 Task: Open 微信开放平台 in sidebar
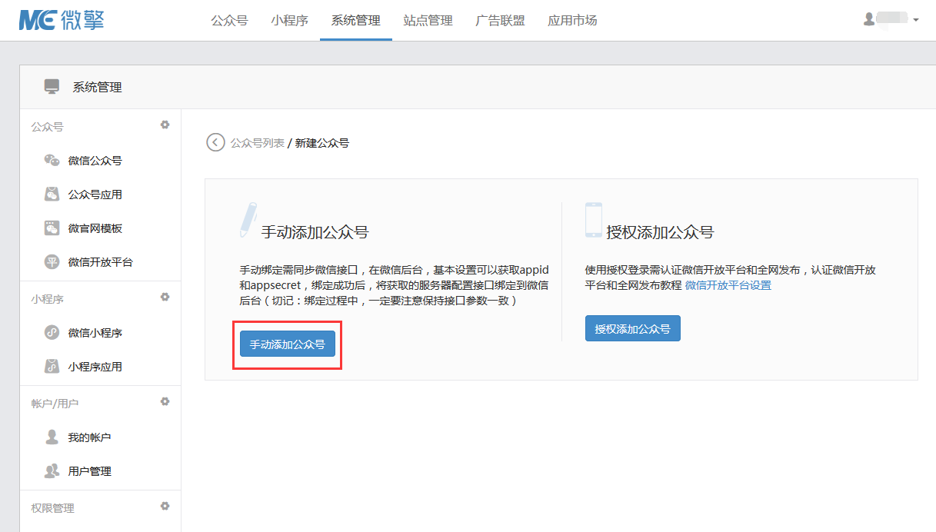(101, 262)
